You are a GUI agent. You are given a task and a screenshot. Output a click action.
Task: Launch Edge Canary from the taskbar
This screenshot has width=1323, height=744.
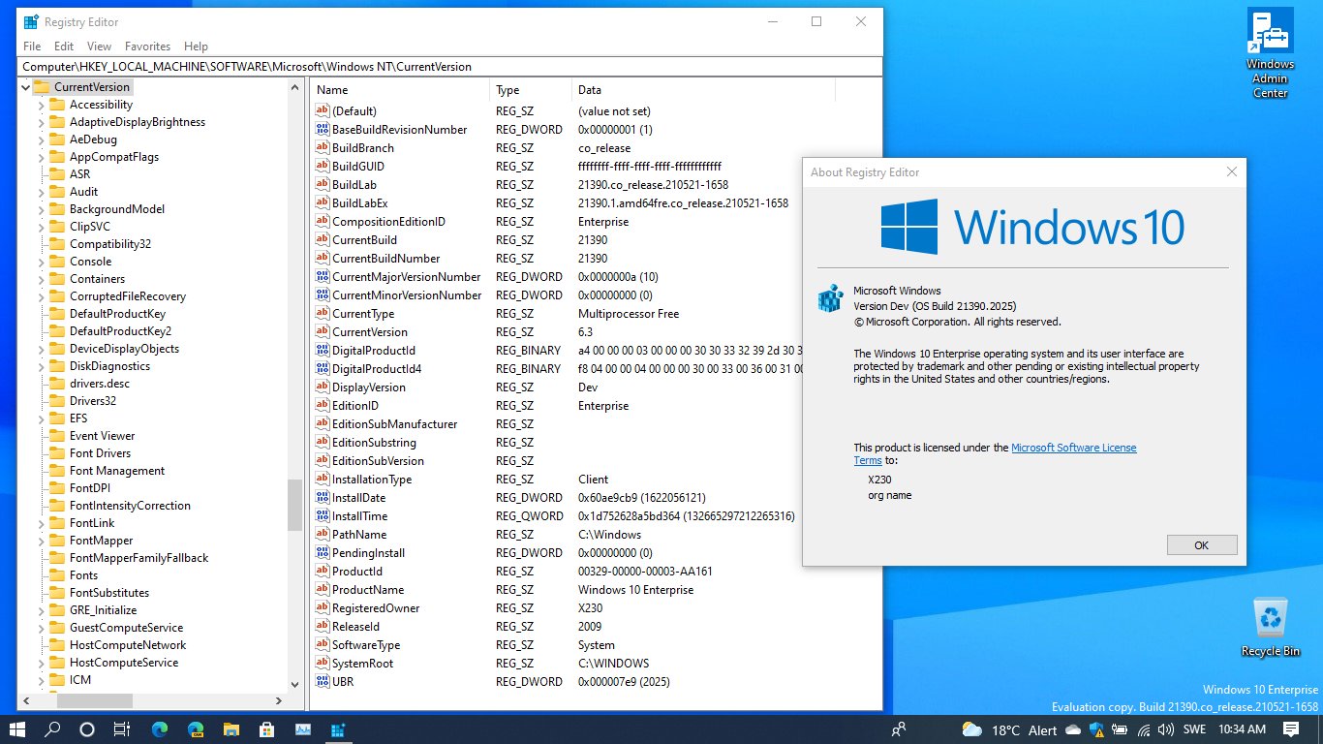click(196, 729)
